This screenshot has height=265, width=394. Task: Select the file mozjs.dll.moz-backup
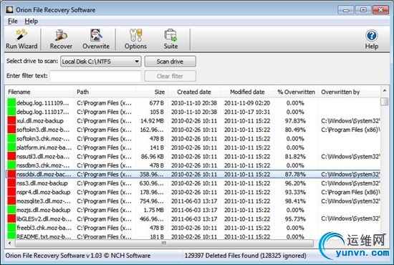pos(44,210)
